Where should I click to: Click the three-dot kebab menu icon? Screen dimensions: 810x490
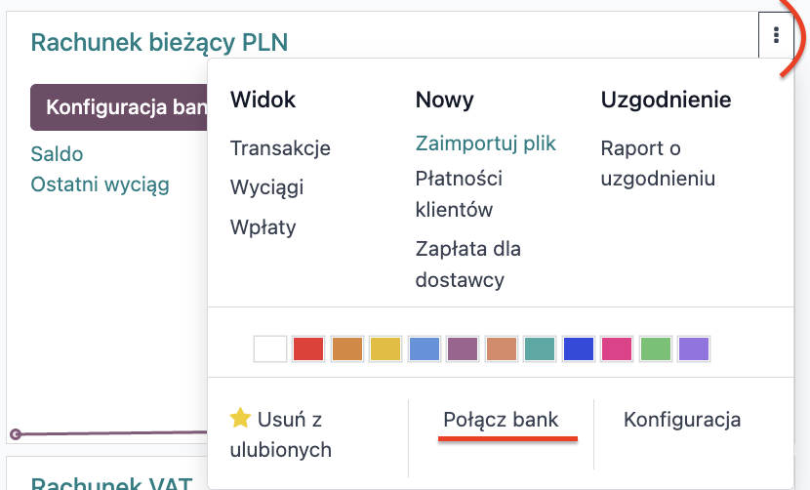click(776, 36)
